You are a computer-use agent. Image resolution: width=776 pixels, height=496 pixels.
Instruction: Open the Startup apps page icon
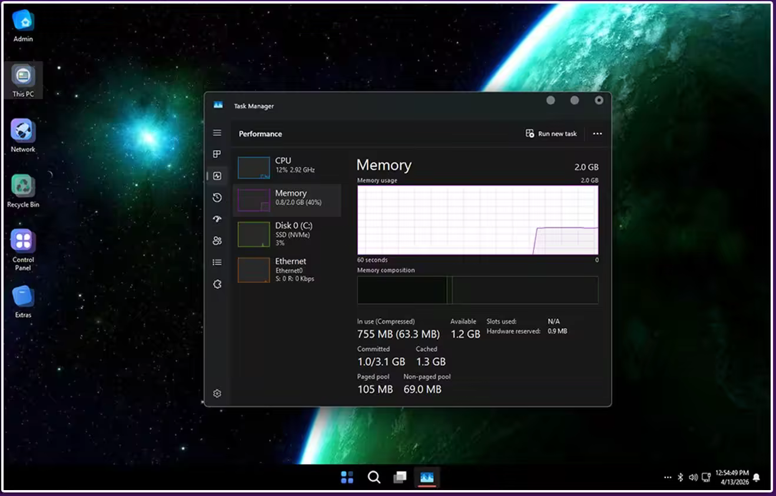217,219
